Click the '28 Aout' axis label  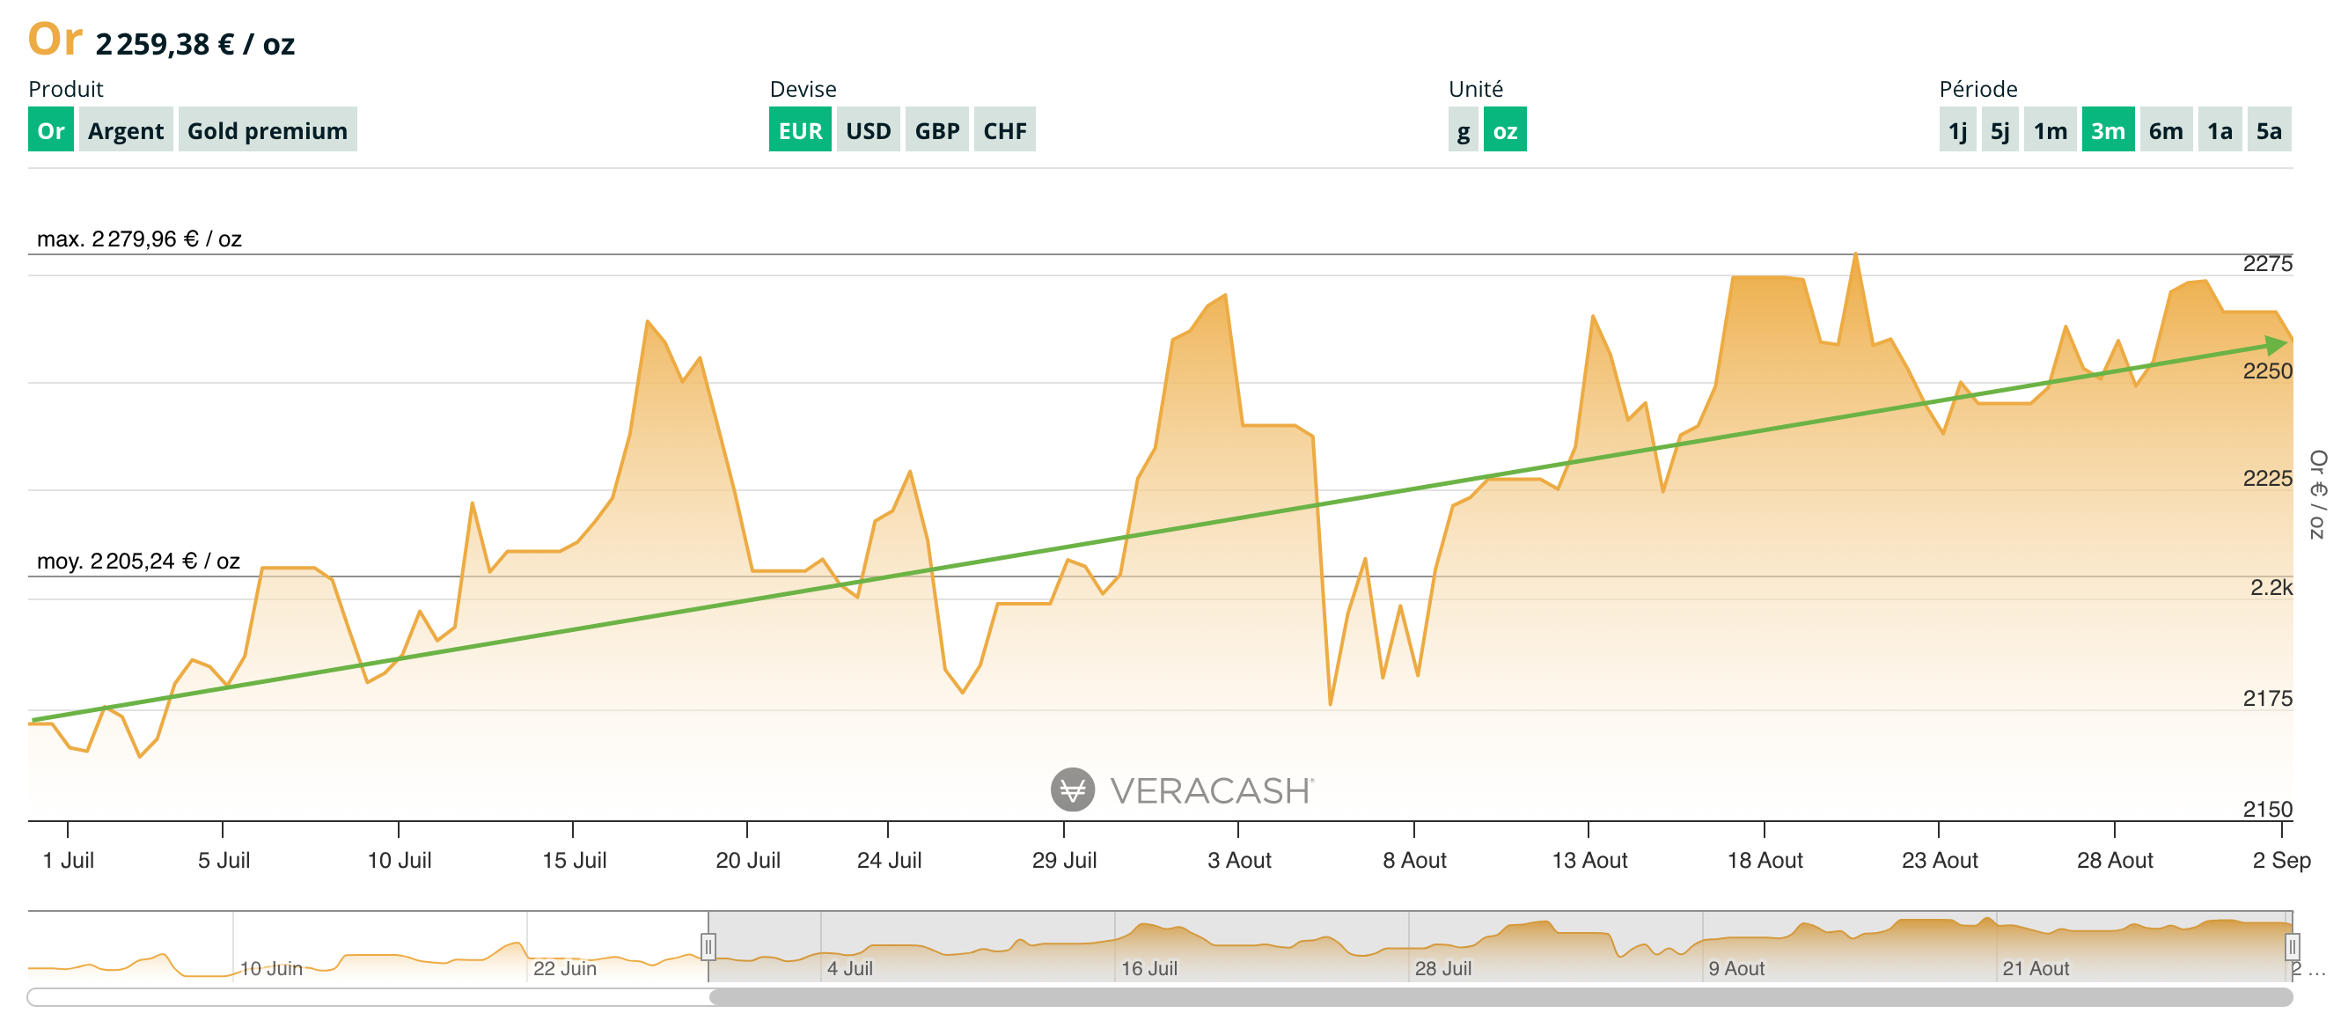(x=2115, y=859)
